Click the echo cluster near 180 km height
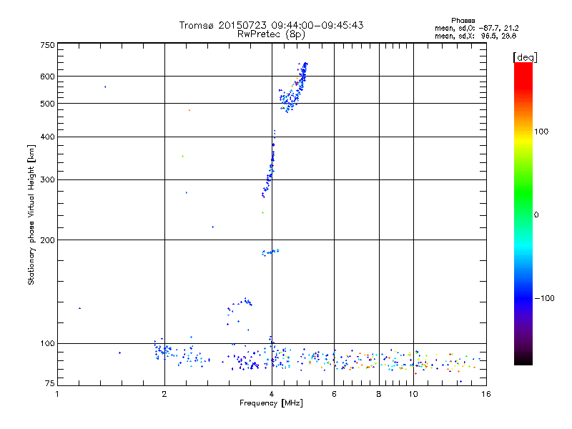This screenshot has width=572, height=429. pos(270,252)
